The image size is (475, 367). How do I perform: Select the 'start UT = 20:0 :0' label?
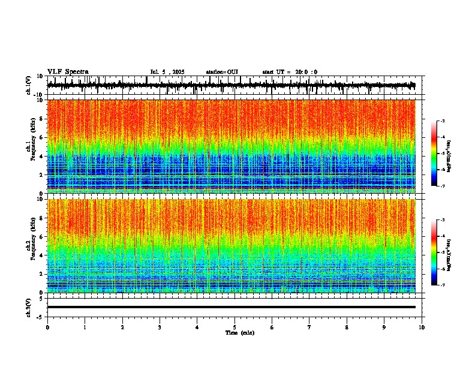point(290,72)
